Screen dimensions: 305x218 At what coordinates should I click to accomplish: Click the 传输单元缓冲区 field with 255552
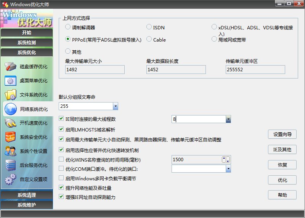tap(255, 70)
